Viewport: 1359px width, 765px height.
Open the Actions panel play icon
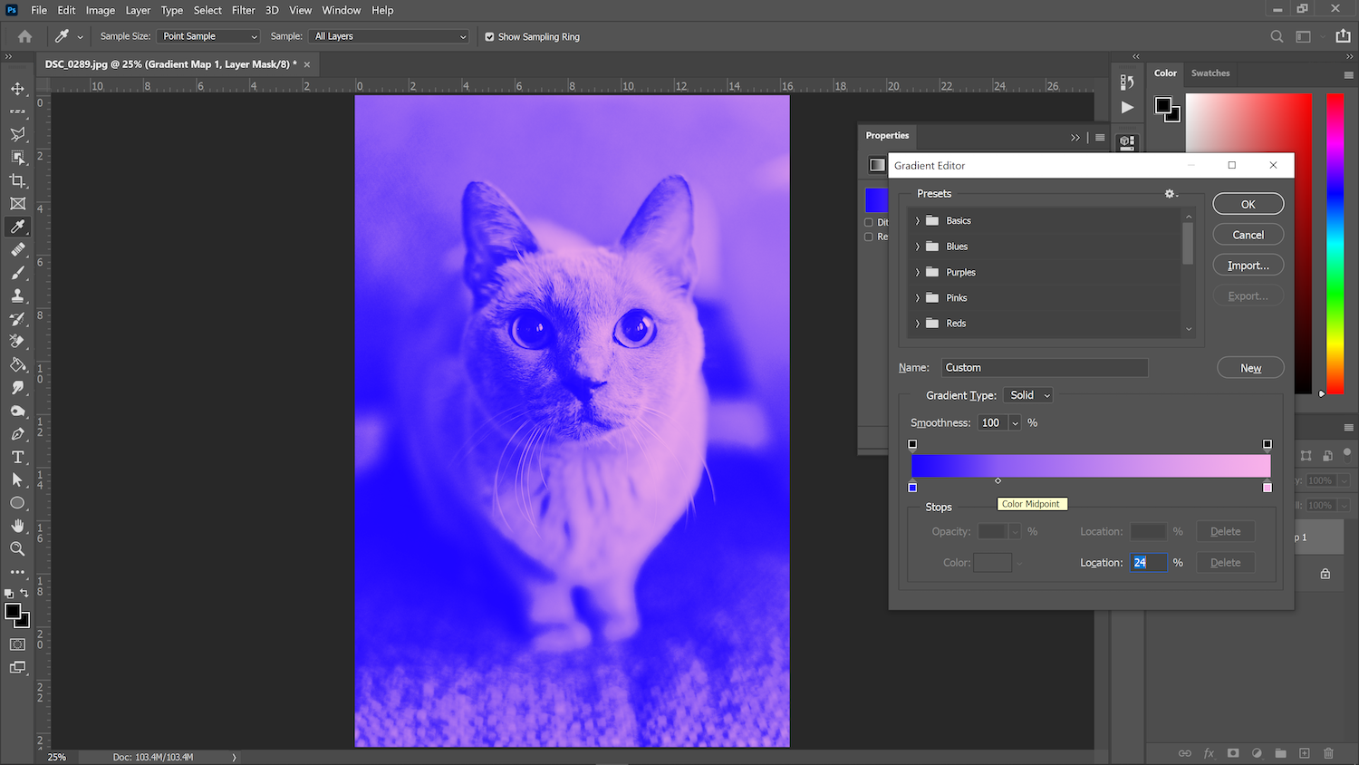click(x=1127, y=107)
